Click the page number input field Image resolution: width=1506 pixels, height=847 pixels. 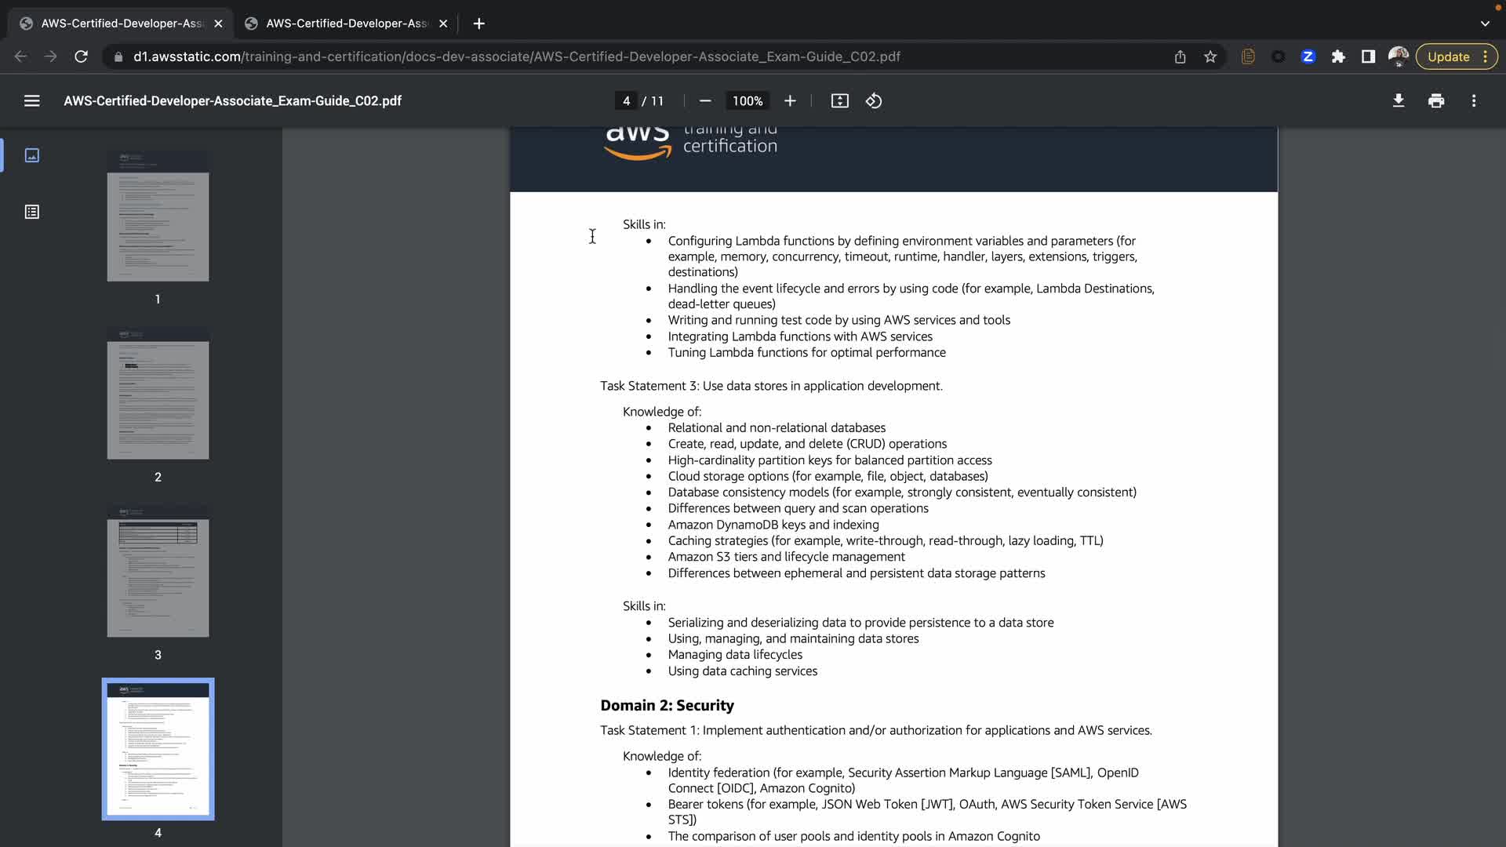pyautogui.click(x=626, y=101)
